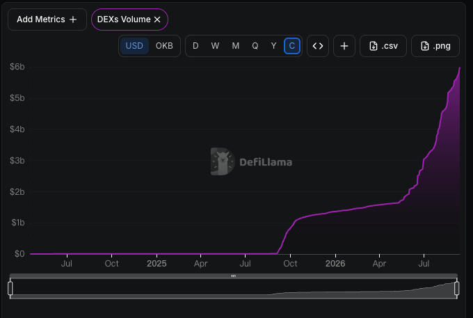Click the $6b y-axis label
Screen dimensions: 473x318
click(x=17, y=67)
